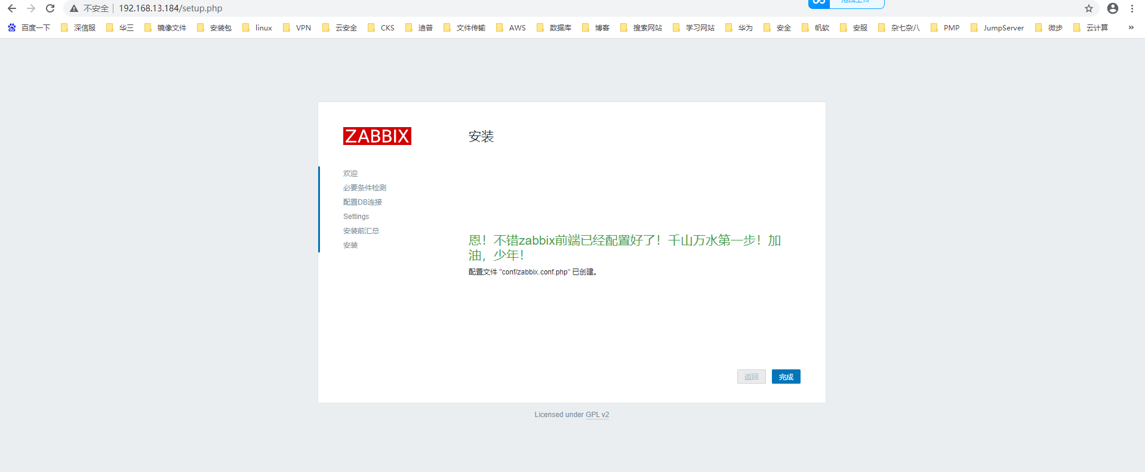
Task: Open the CKS bookmark folder
Action: point(381,27)
